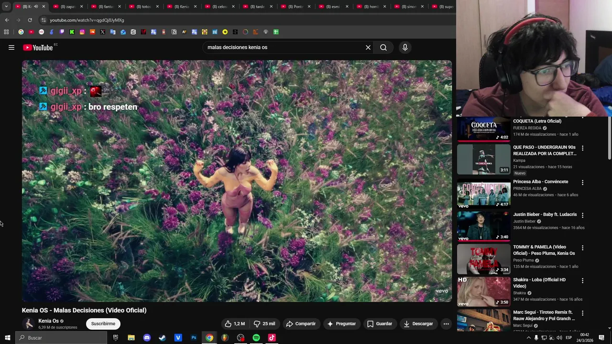
Task: Open options menu for Princesa Alba video
Action: (582, 183)
